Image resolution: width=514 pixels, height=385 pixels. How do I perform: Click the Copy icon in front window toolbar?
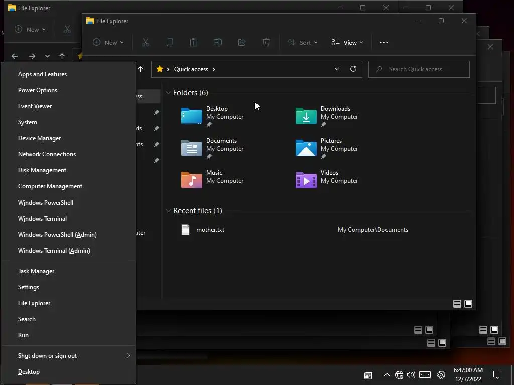pyautogui.click(x=170, y=42)
